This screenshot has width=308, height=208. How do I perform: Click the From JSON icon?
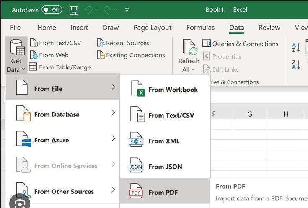coord(136,165)
